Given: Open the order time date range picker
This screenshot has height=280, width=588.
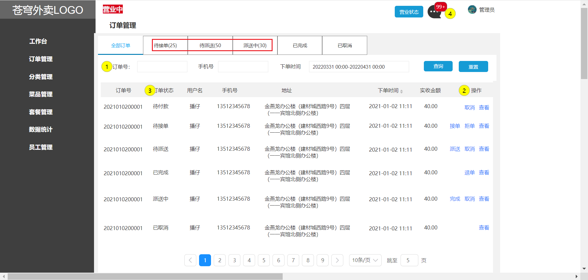Looking at the screenshot, I should tap(359, 67).
